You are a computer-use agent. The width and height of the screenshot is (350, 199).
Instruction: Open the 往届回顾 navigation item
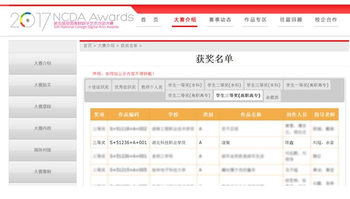pos(291,19)
